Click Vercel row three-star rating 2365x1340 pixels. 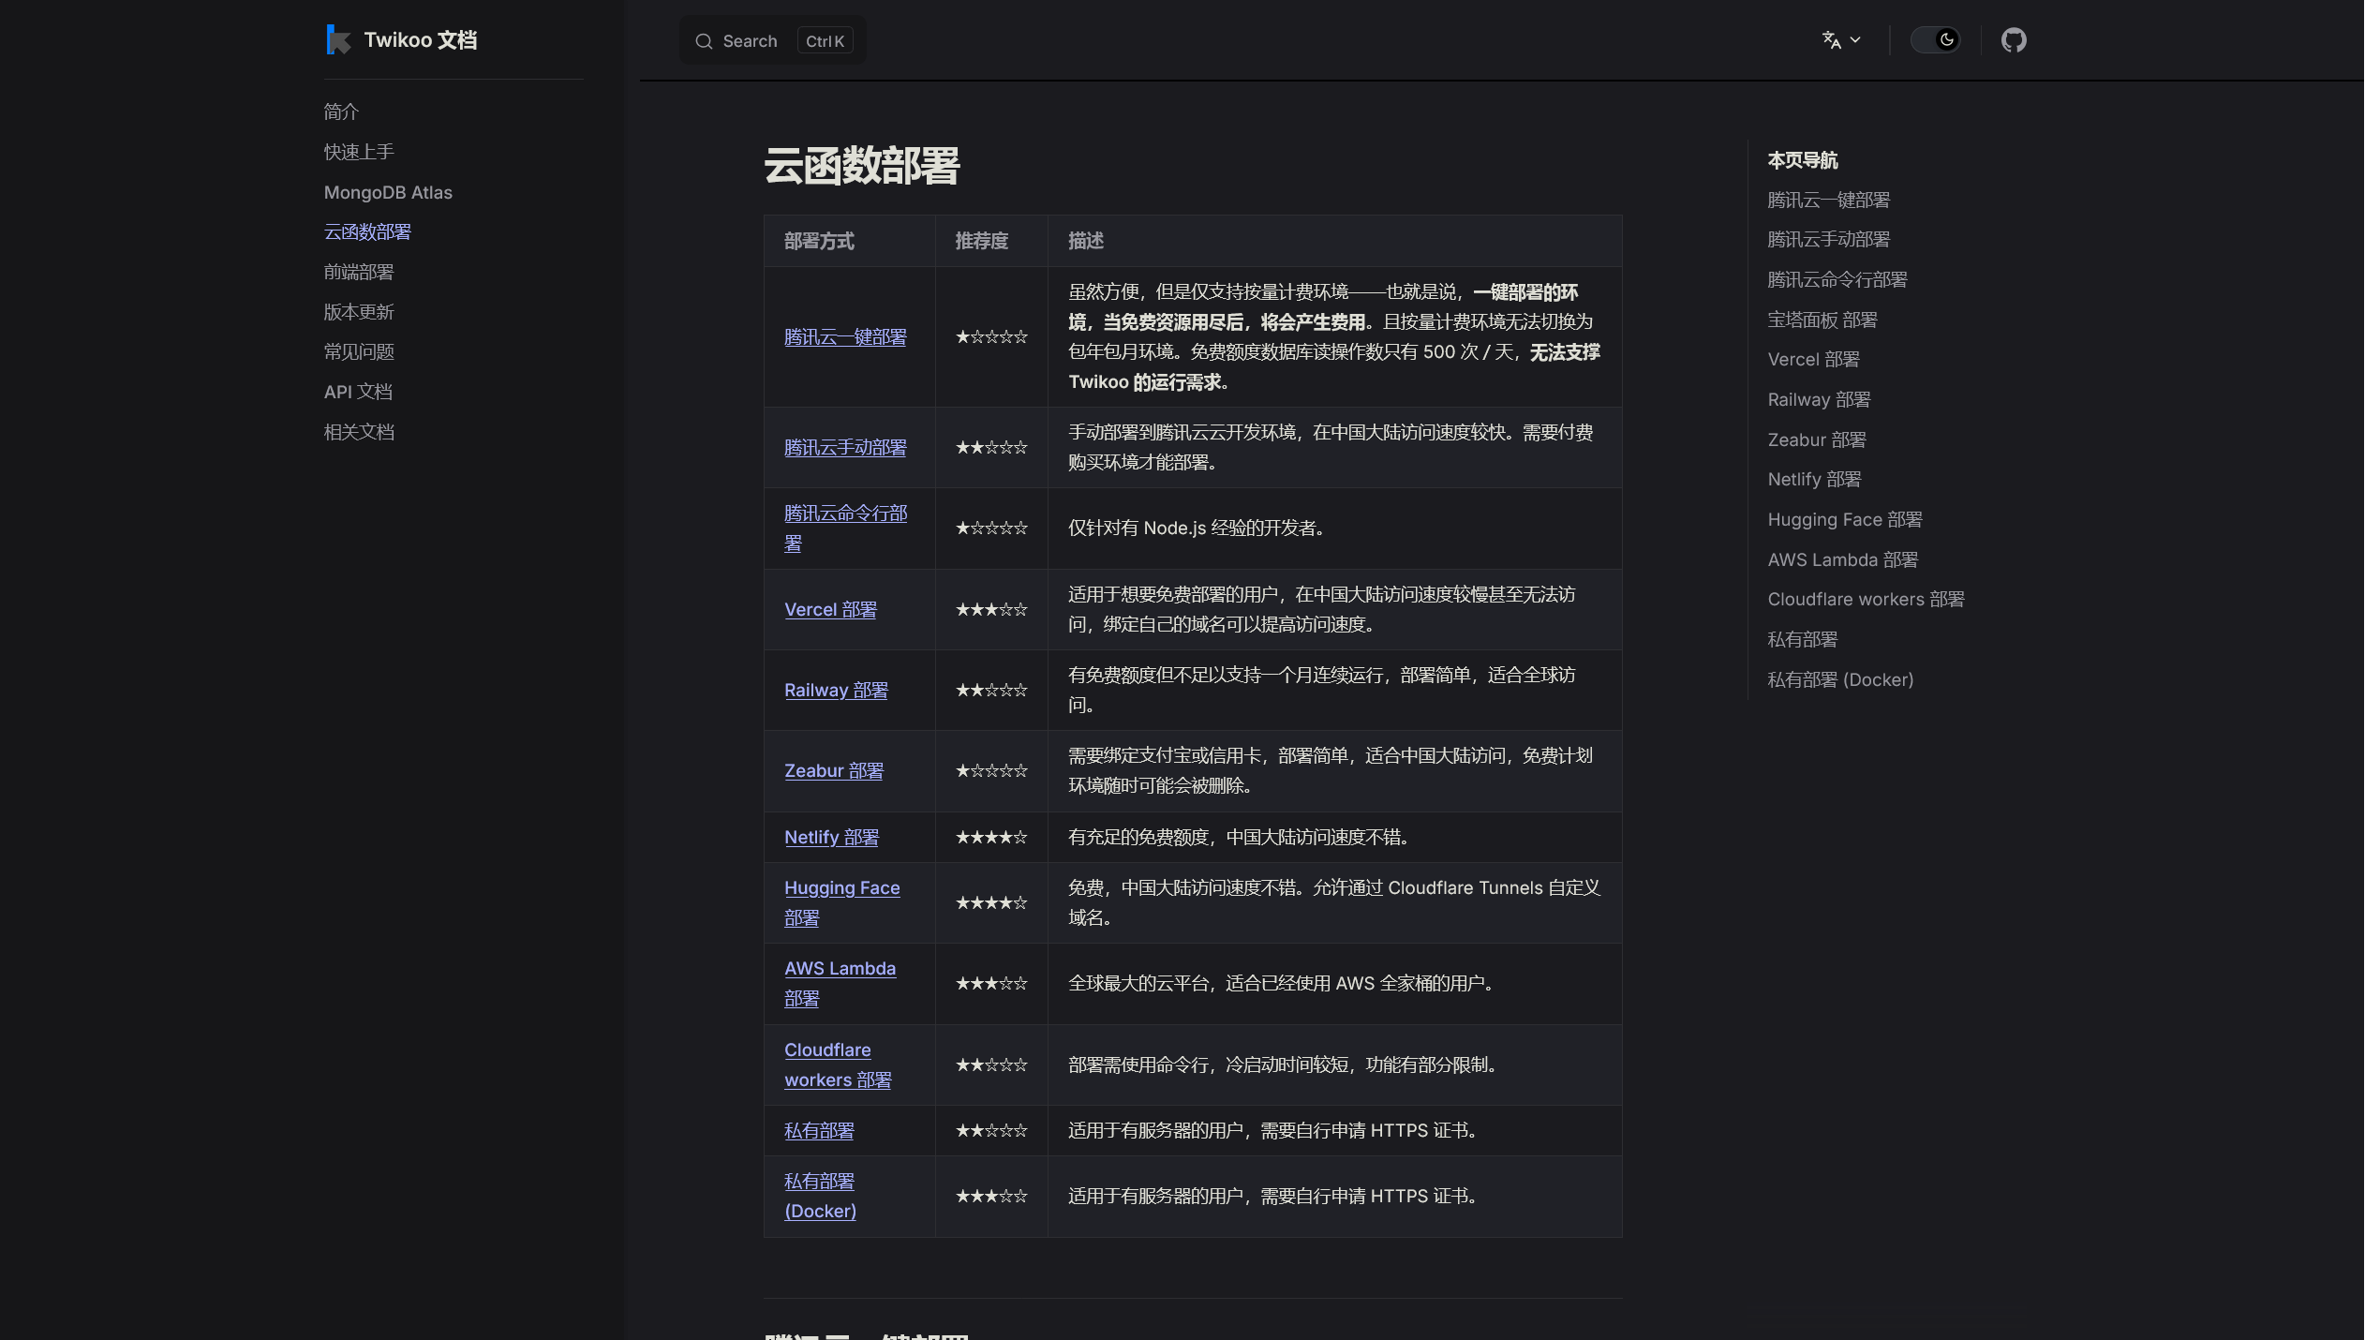990,610
